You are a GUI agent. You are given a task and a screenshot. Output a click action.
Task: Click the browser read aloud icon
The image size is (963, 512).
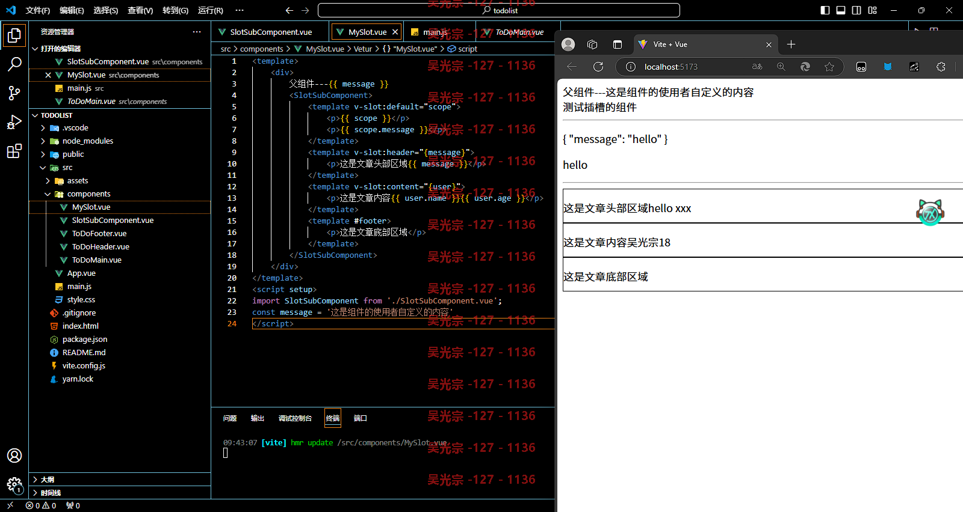tap(757, 67)
